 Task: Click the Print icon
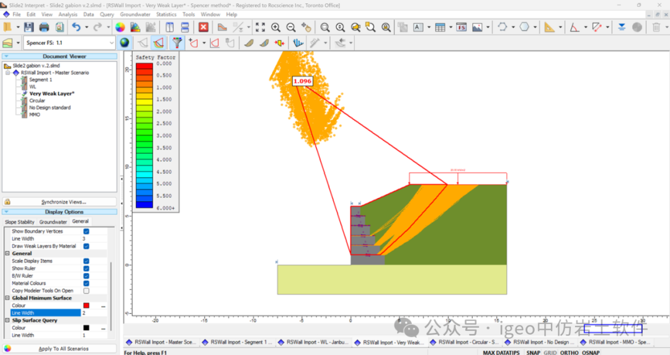pyautogui.click(x=44, y=27)
